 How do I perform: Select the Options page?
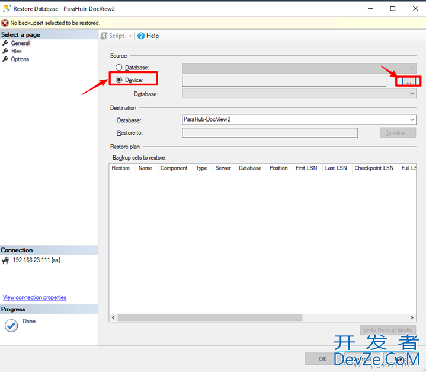(20, 59)
